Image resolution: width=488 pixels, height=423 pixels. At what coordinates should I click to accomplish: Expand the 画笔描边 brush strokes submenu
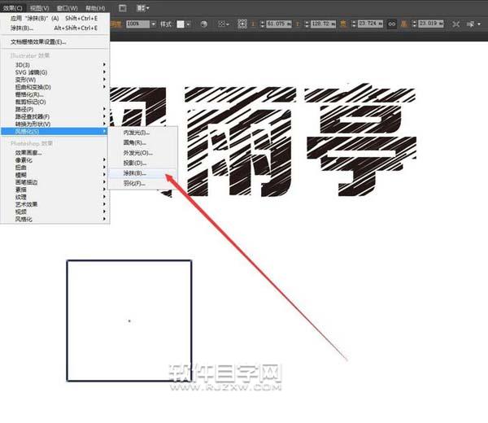[54, 182]
